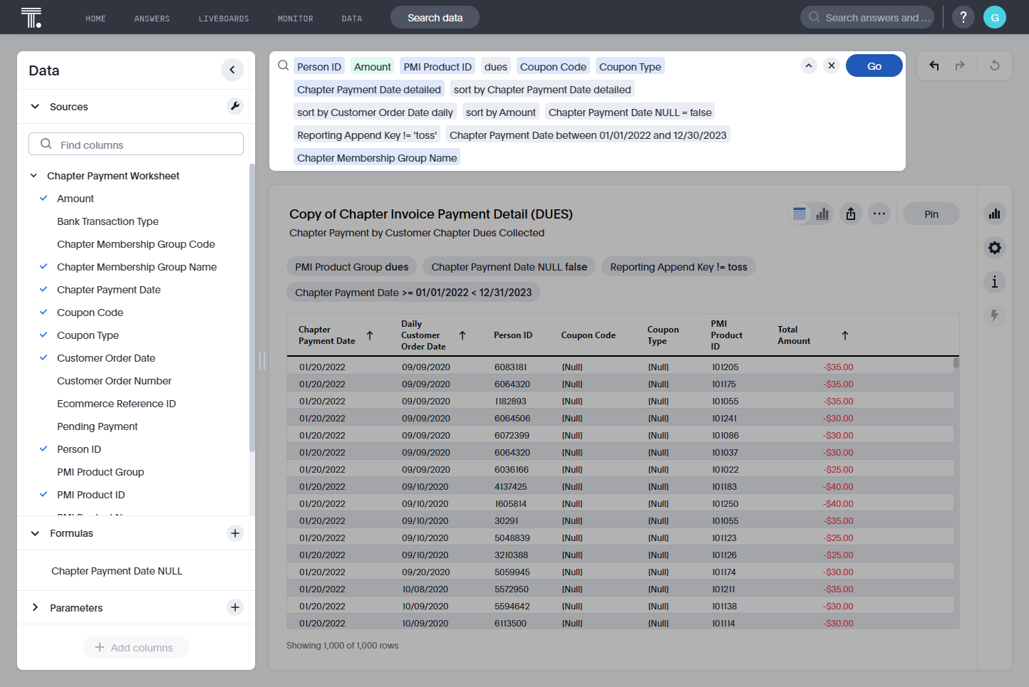
Task: Sort by Total Amount column arrow
Action: tap(845, 335)
